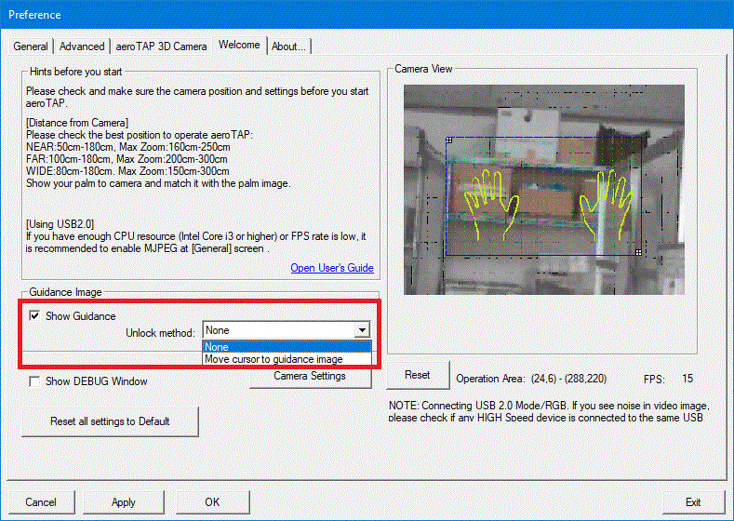The width and height of the screenshot is (734, 521).
Task: Uncheck the Show Guidance checkbox
Action: (34, 315)
